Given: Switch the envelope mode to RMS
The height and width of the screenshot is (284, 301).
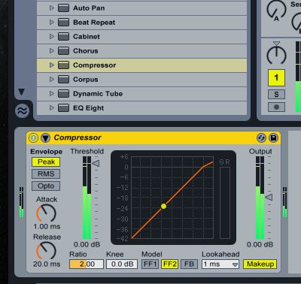Looking at the screenshot, I should click(46, 174).
